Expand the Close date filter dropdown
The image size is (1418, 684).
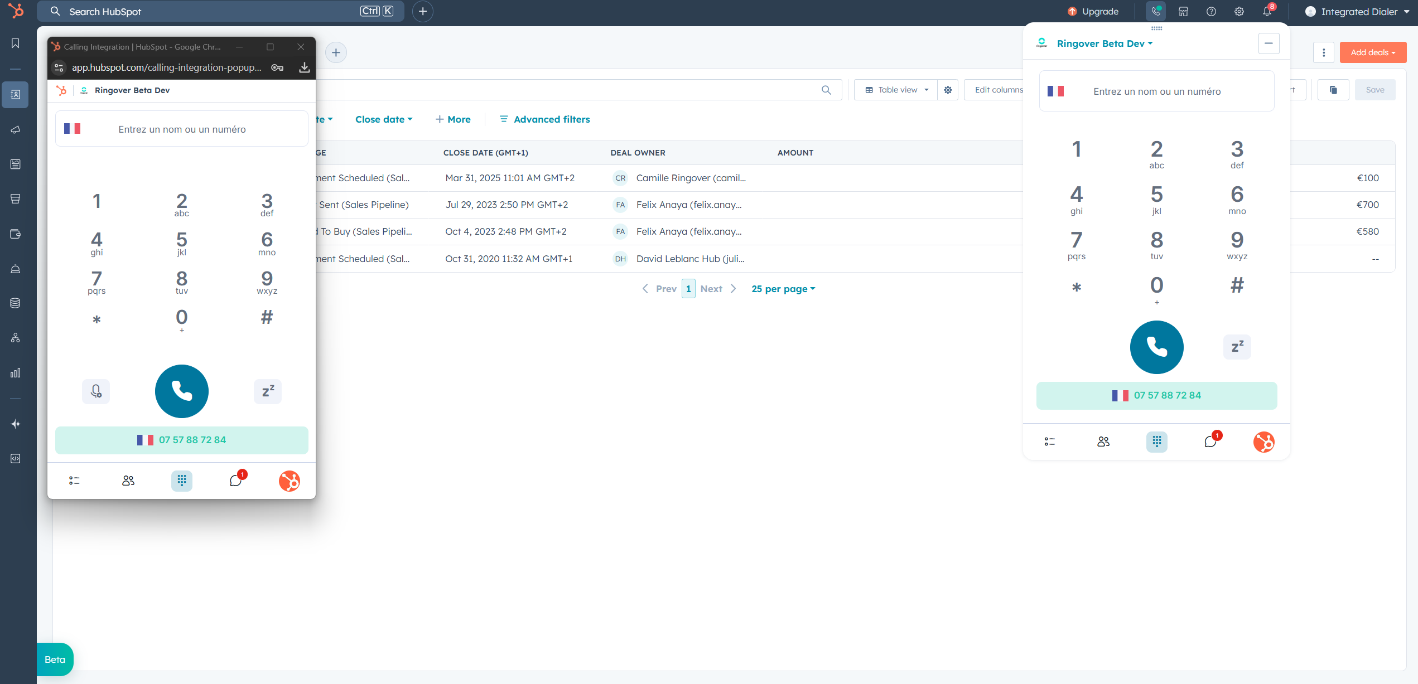tap(384, 119)
